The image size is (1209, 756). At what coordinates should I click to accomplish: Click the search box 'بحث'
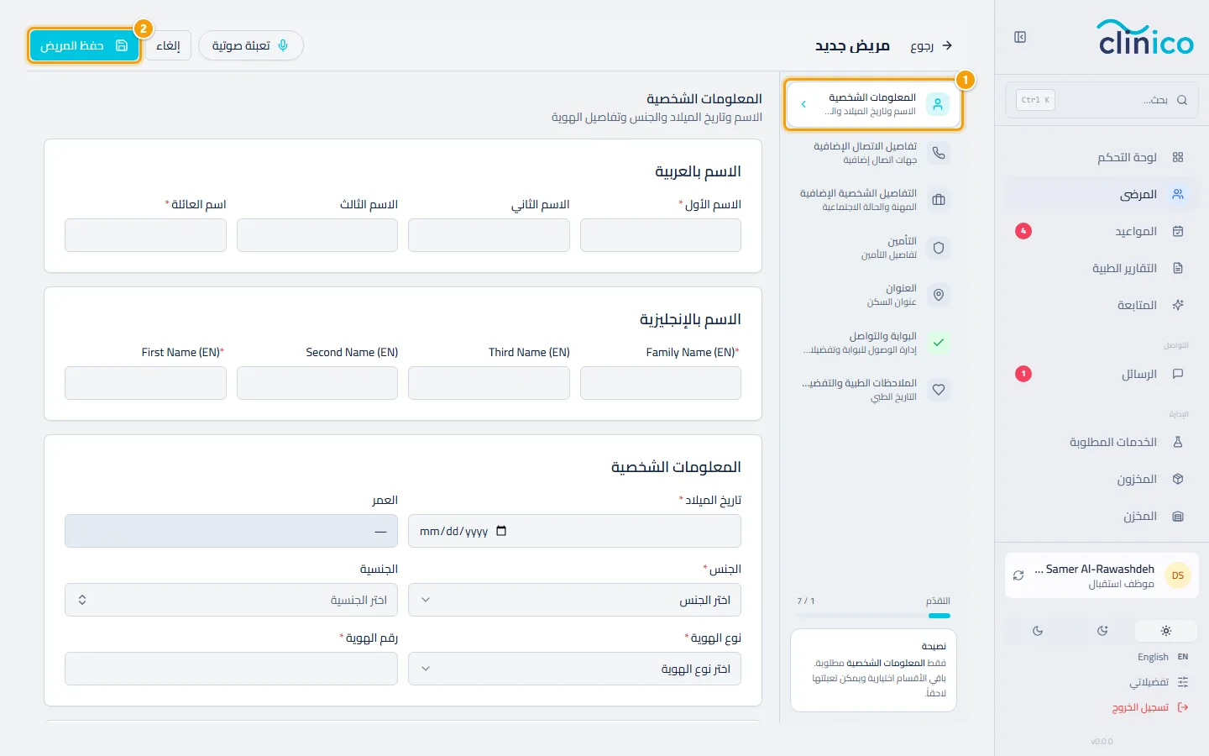(1102, 100)
